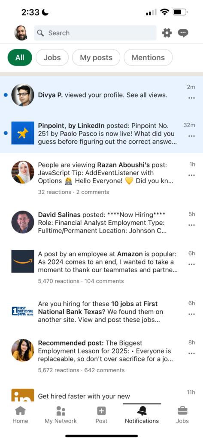Open the settings gear icon

click(x=167, y=33)
